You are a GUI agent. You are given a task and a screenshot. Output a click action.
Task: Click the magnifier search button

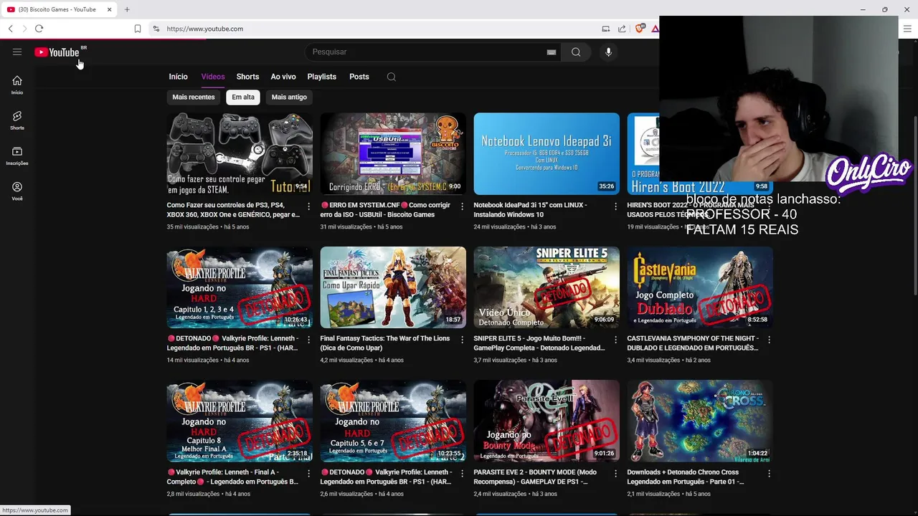click(576, 52)
